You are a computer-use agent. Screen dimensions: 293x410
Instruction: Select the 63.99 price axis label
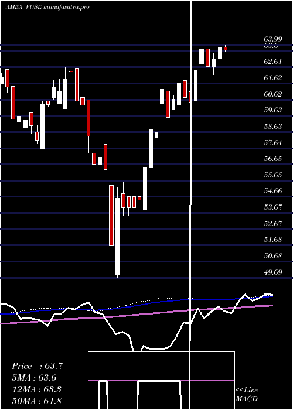(x=273, y=39)
